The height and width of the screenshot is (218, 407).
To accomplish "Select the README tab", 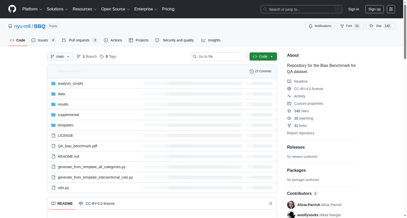I will click(62, 204).
